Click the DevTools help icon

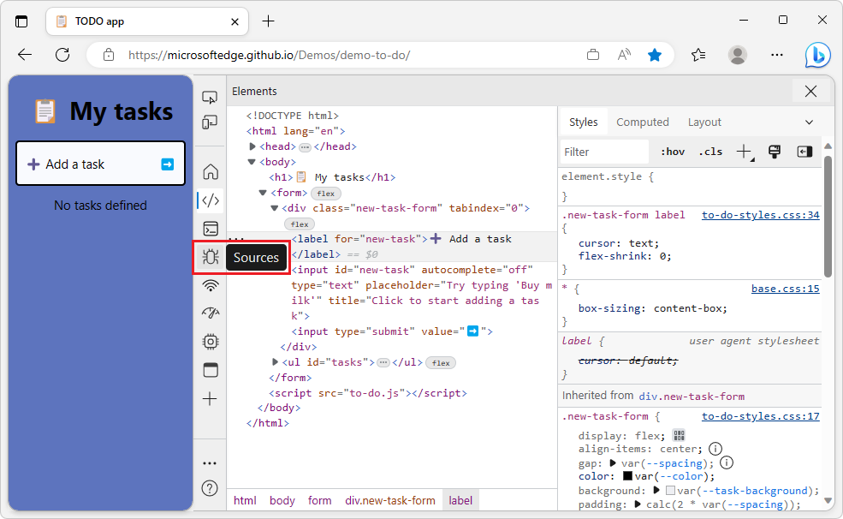tap(210, 488)
